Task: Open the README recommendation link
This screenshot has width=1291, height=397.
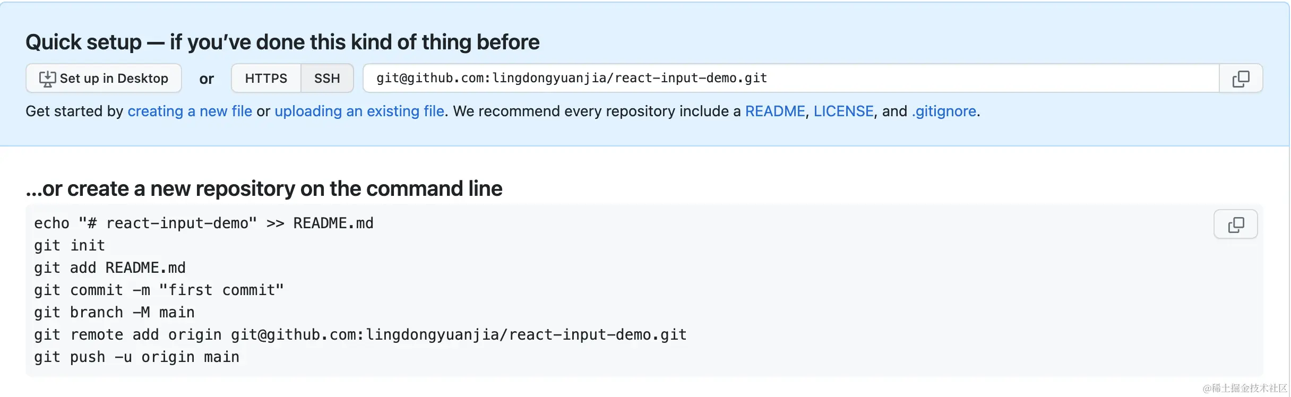Action: click(x=774, y=111)
